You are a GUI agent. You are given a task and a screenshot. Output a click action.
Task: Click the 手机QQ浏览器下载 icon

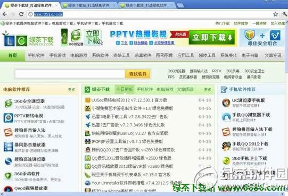coord(226,117)
